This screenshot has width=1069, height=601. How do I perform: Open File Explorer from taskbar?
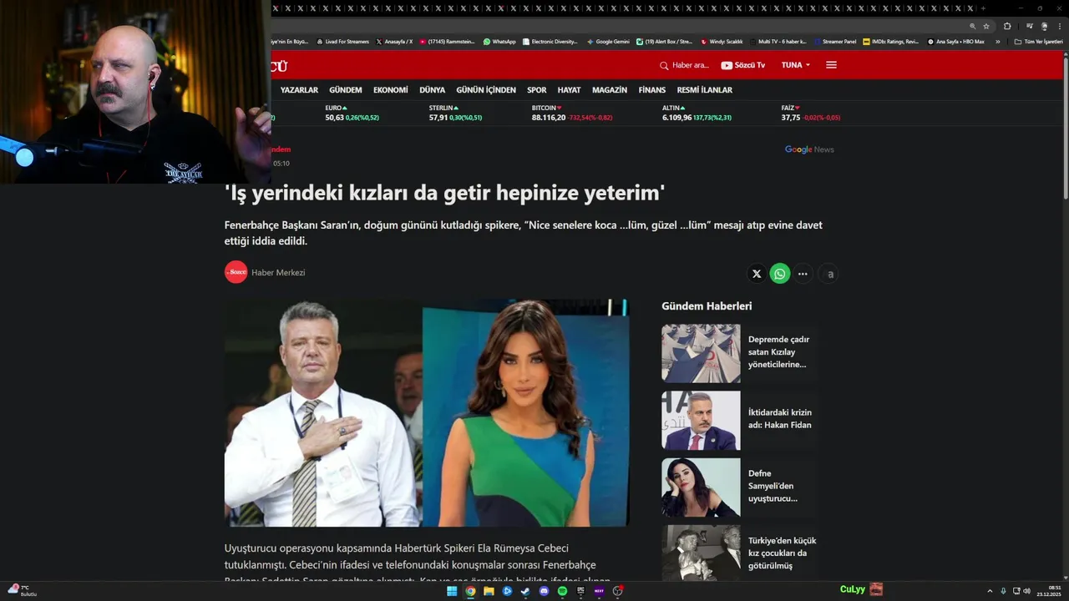click(489, 591)
